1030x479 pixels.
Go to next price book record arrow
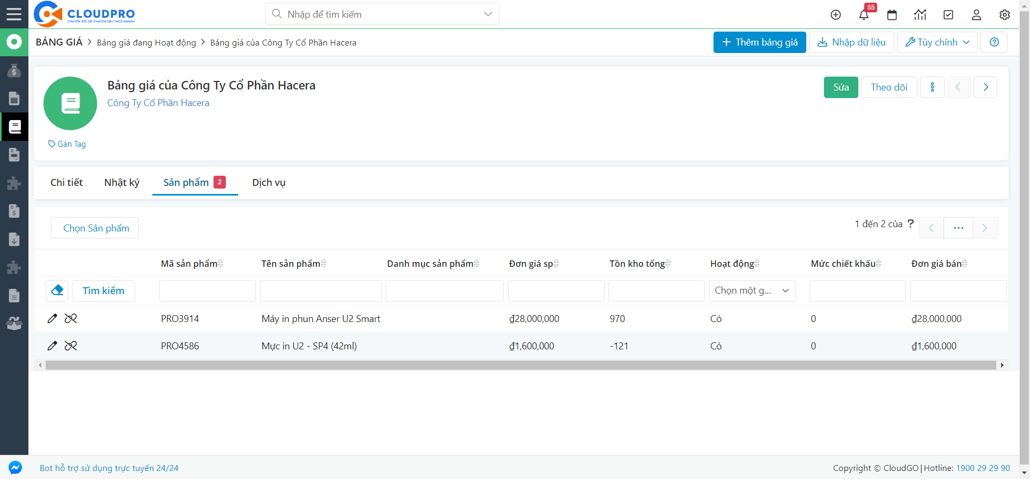point(985,87)
